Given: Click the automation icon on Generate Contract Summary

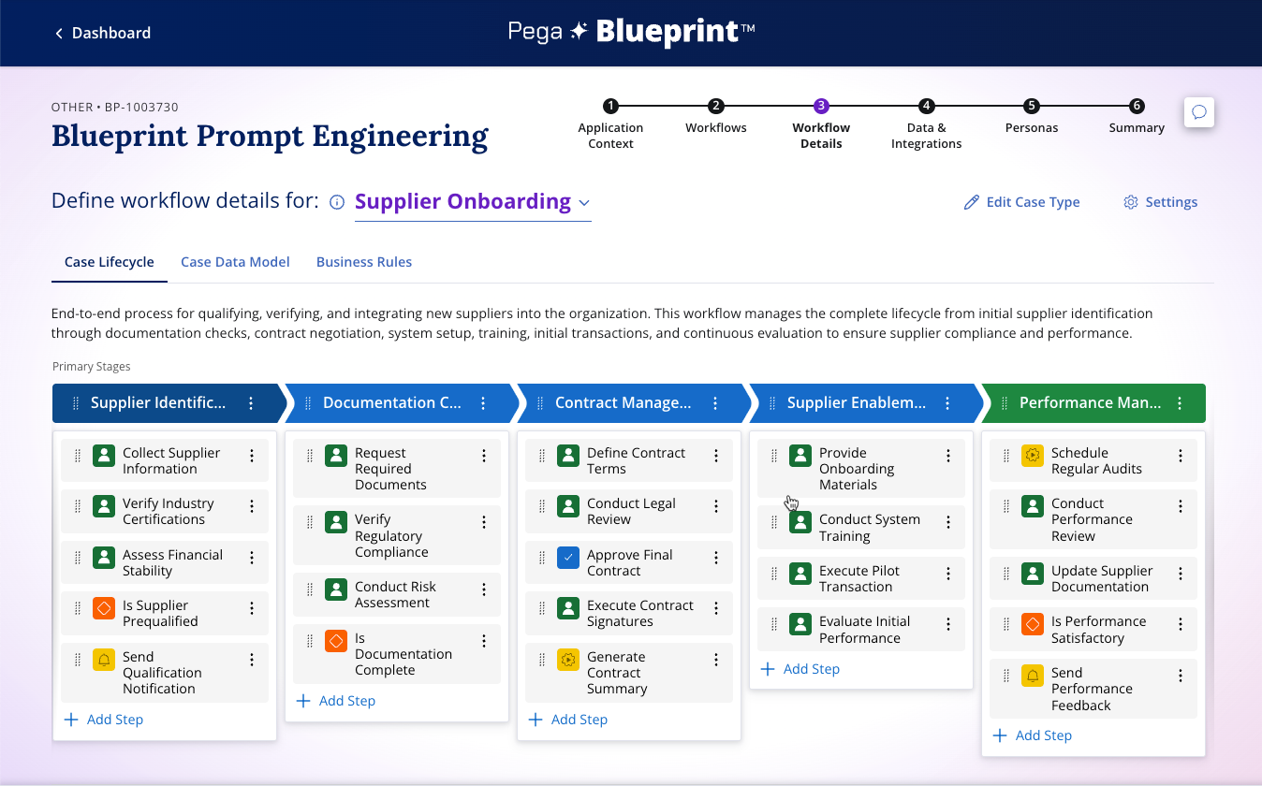Looking at the screenshot, I should pos(568,659).
